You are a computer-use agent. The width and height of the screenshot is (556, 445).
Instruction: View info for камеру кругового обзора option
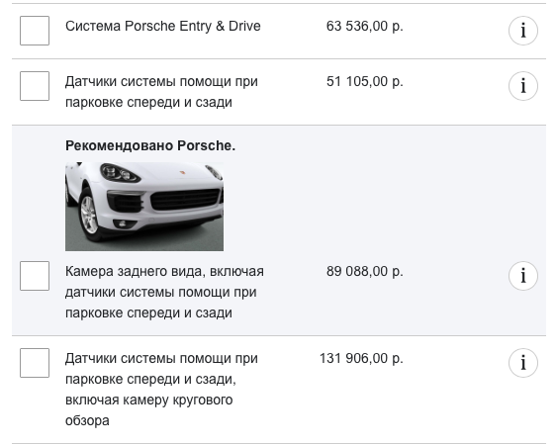[x=523, y=363]
